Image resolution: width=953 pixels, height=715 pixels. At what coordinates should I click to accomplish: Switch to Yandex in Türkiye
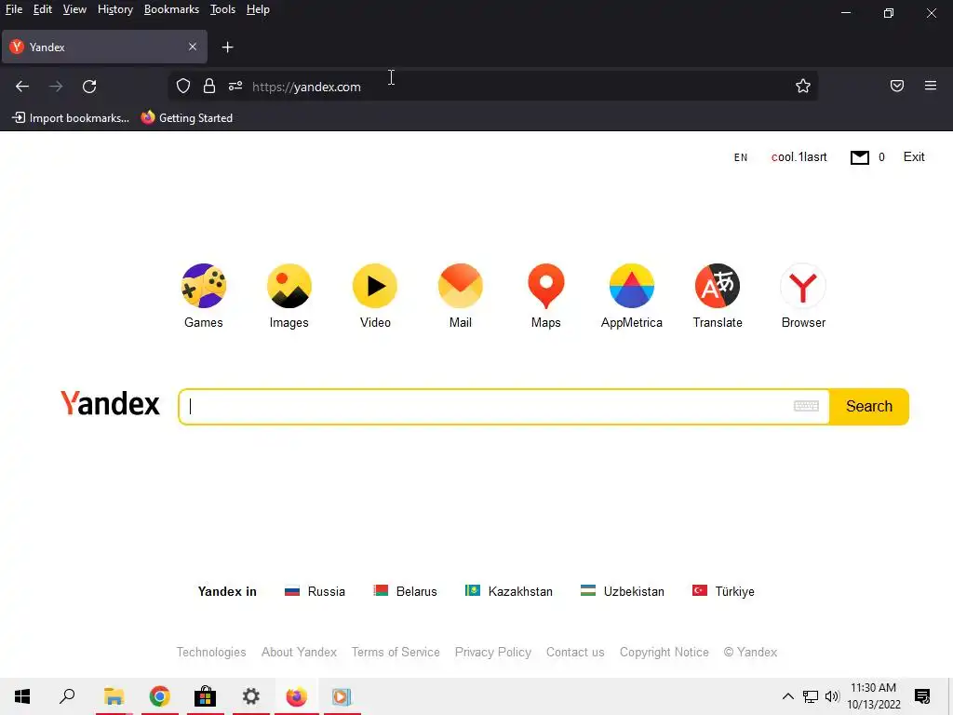[723, 591]
